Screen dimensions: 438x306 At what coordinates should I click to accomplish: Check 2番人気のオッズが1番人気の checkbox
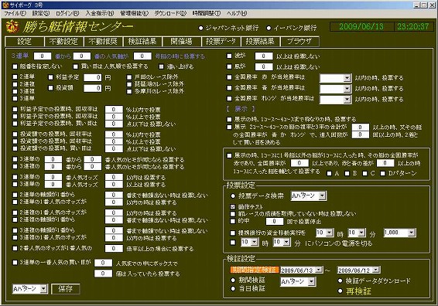(x=15, y=248)
